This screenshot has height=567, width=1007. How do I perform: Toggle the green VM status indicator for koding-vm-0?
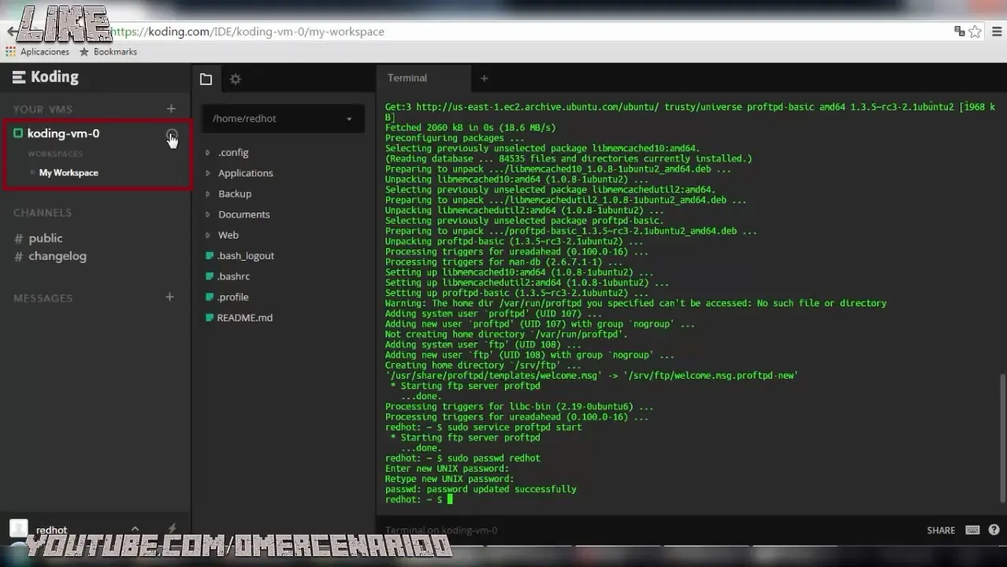19,134
